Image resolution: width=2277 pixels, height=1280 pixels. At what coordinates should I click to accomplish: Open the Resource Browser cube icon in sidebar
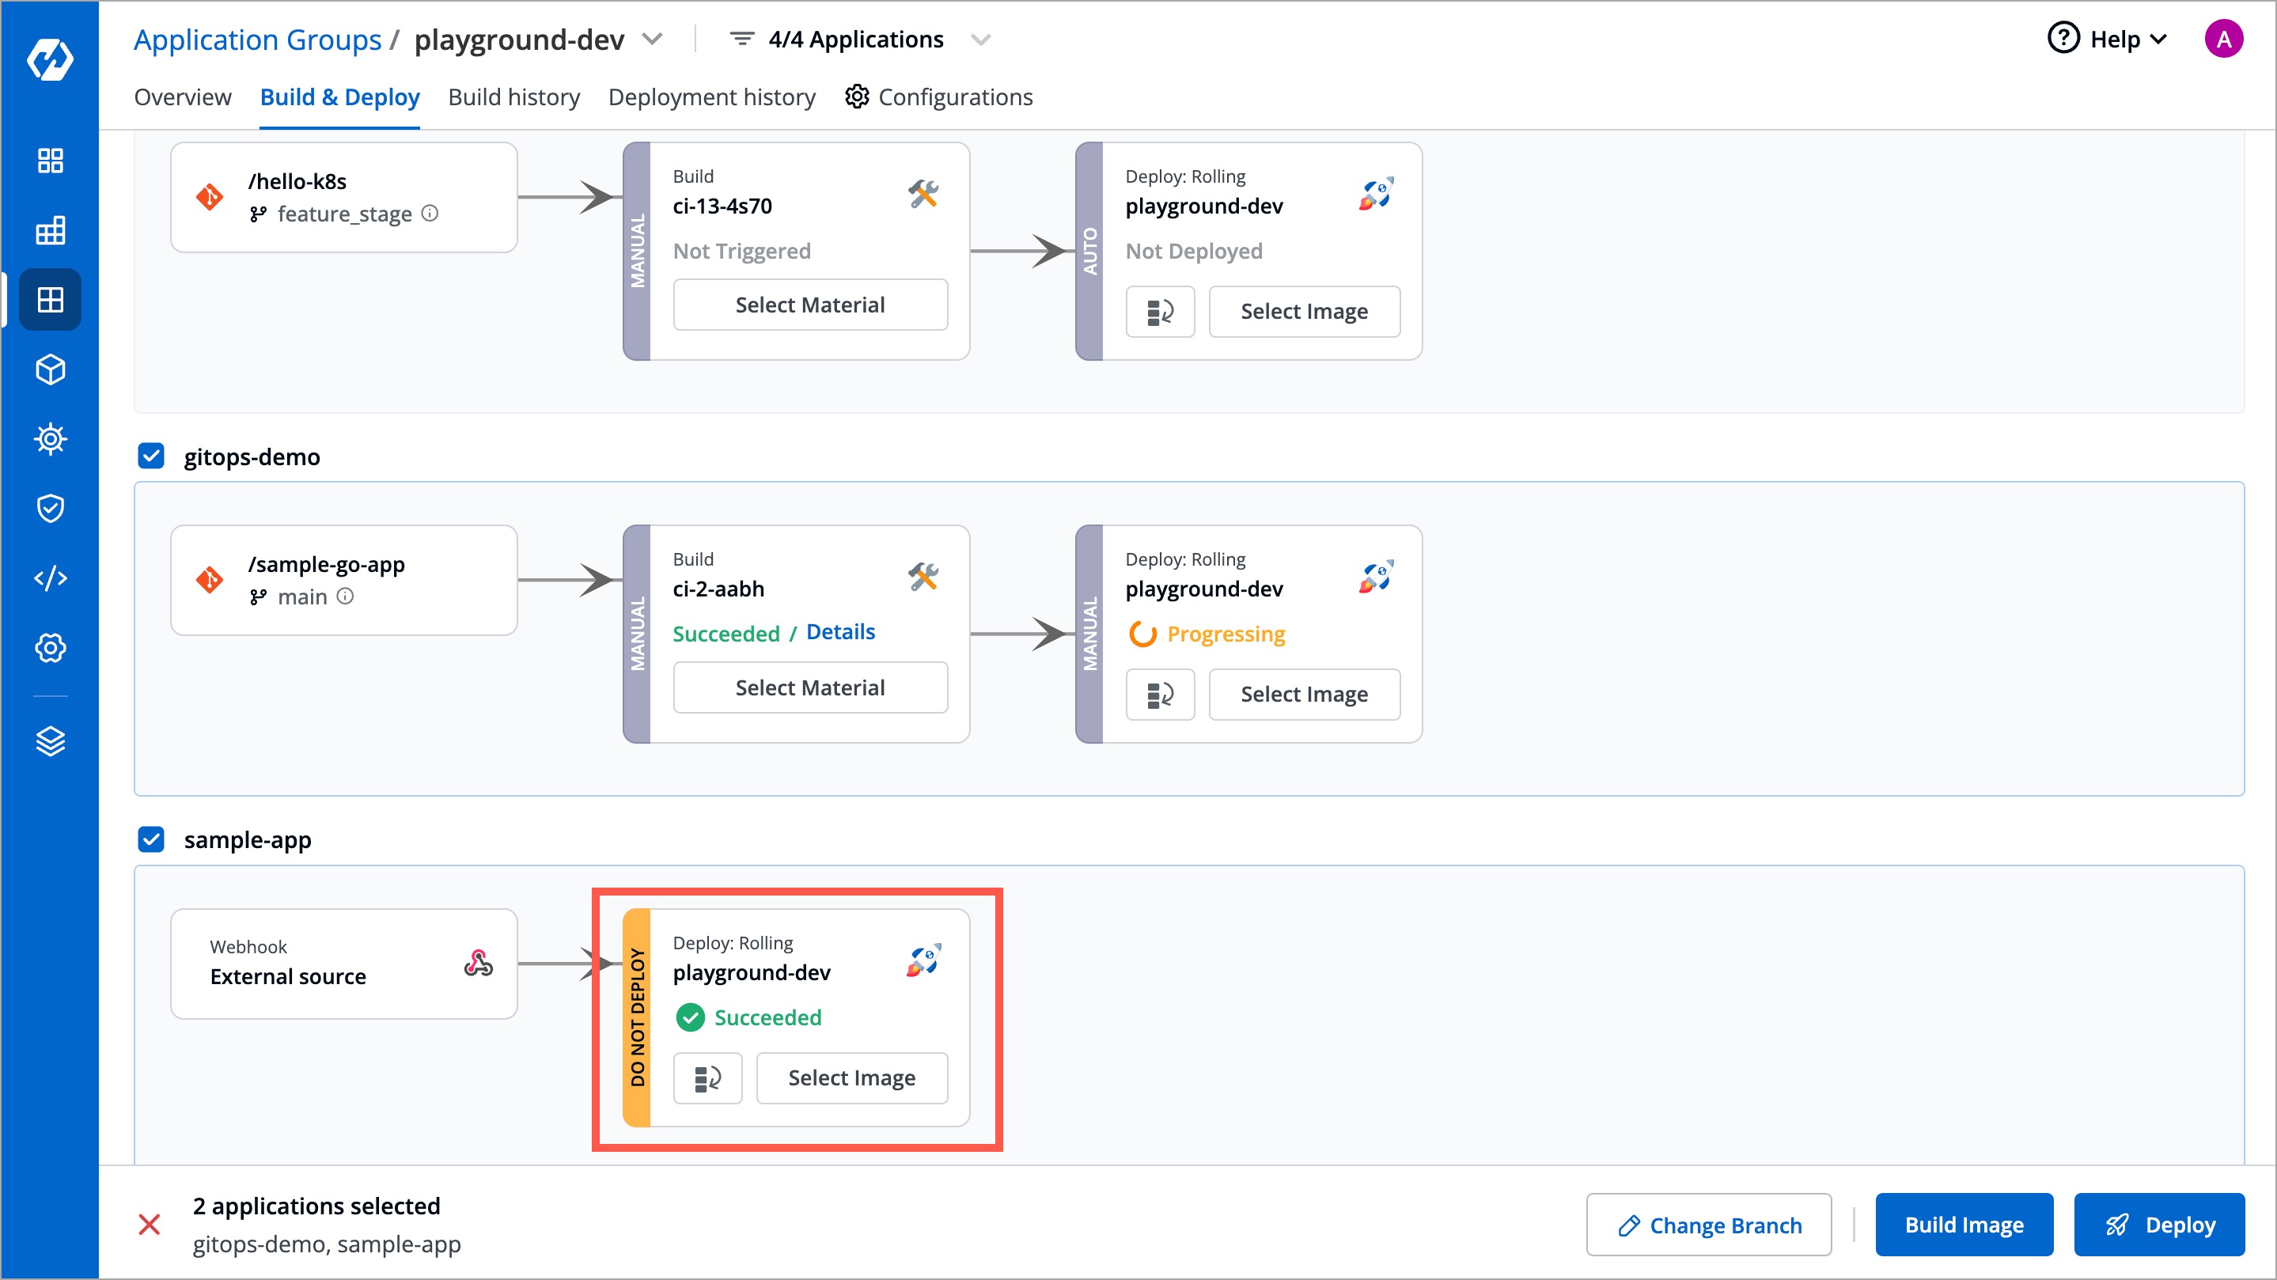[51, 370]
